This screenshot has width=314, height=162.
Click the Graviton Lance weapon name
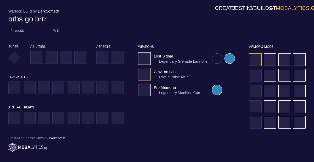click(x=167, y=72)
